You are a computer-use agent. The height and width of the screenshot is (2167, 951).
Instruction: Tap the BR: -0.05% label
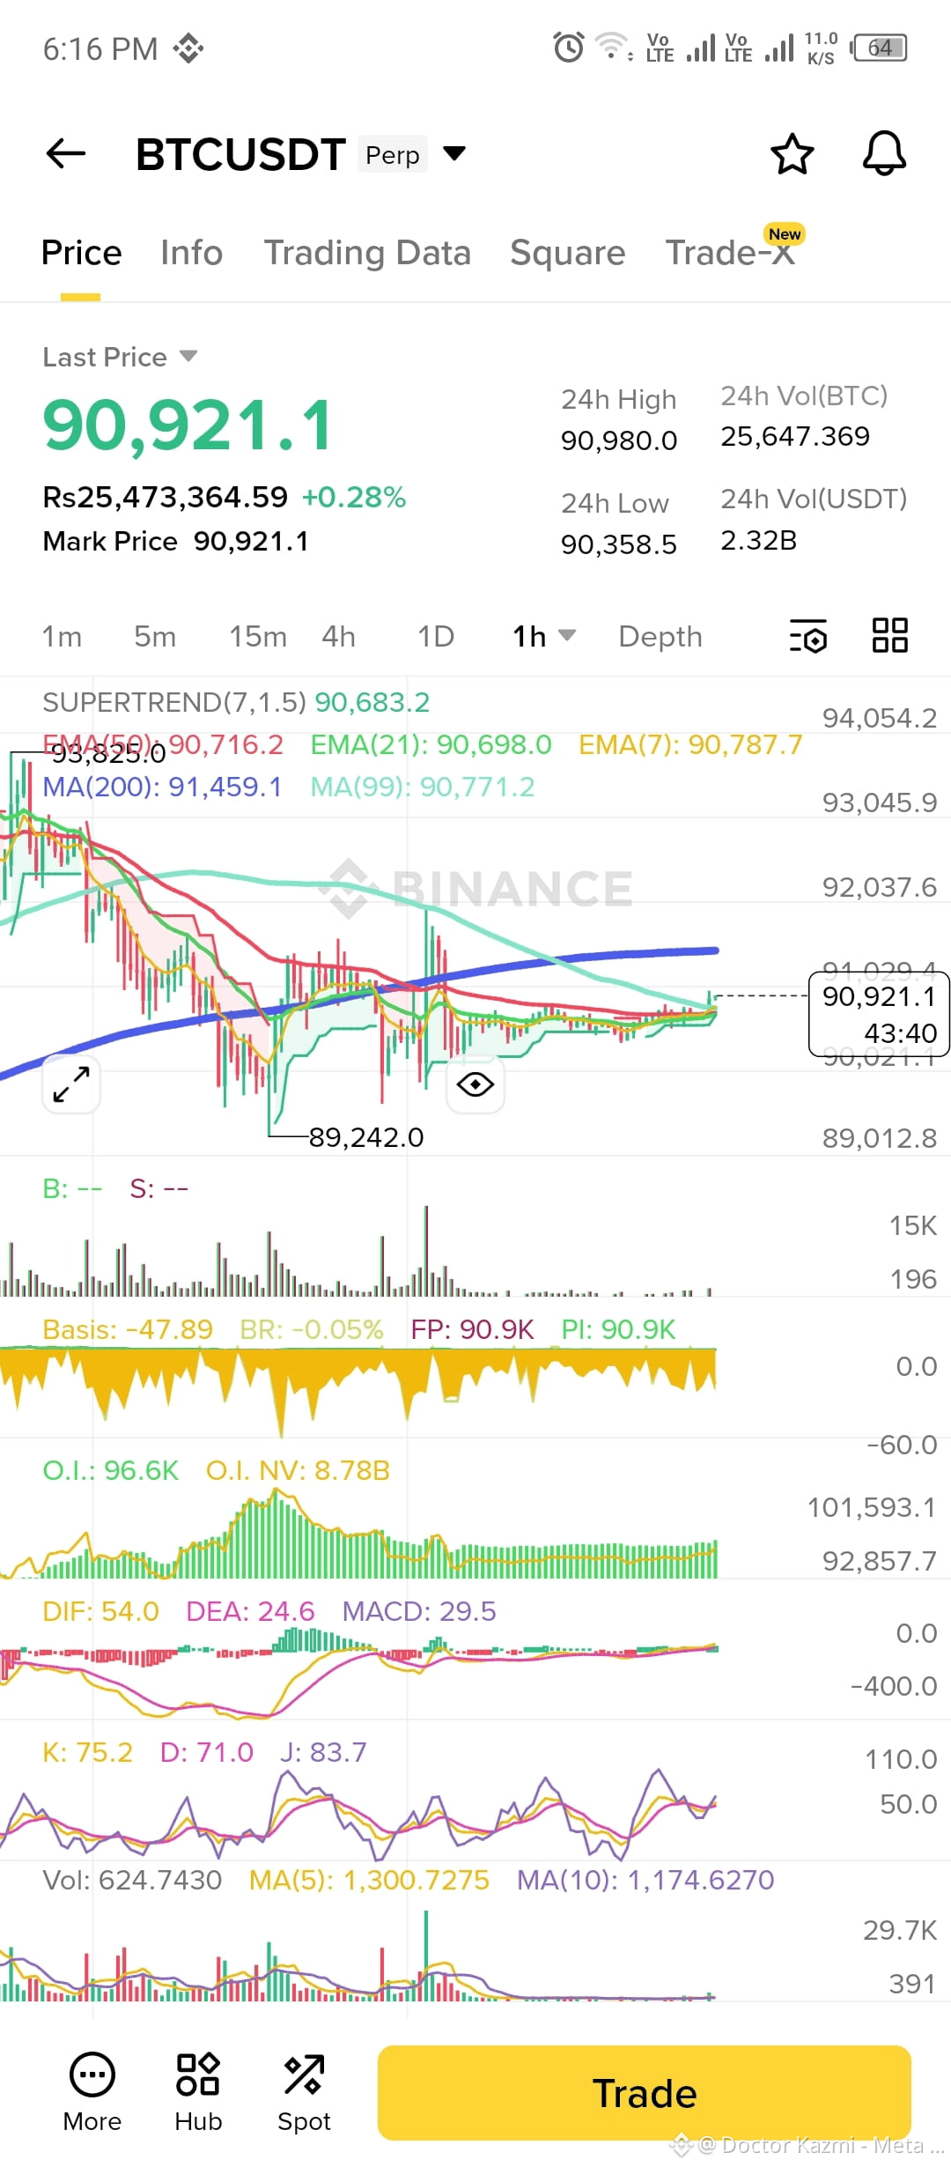click(x=312, y=1329)
